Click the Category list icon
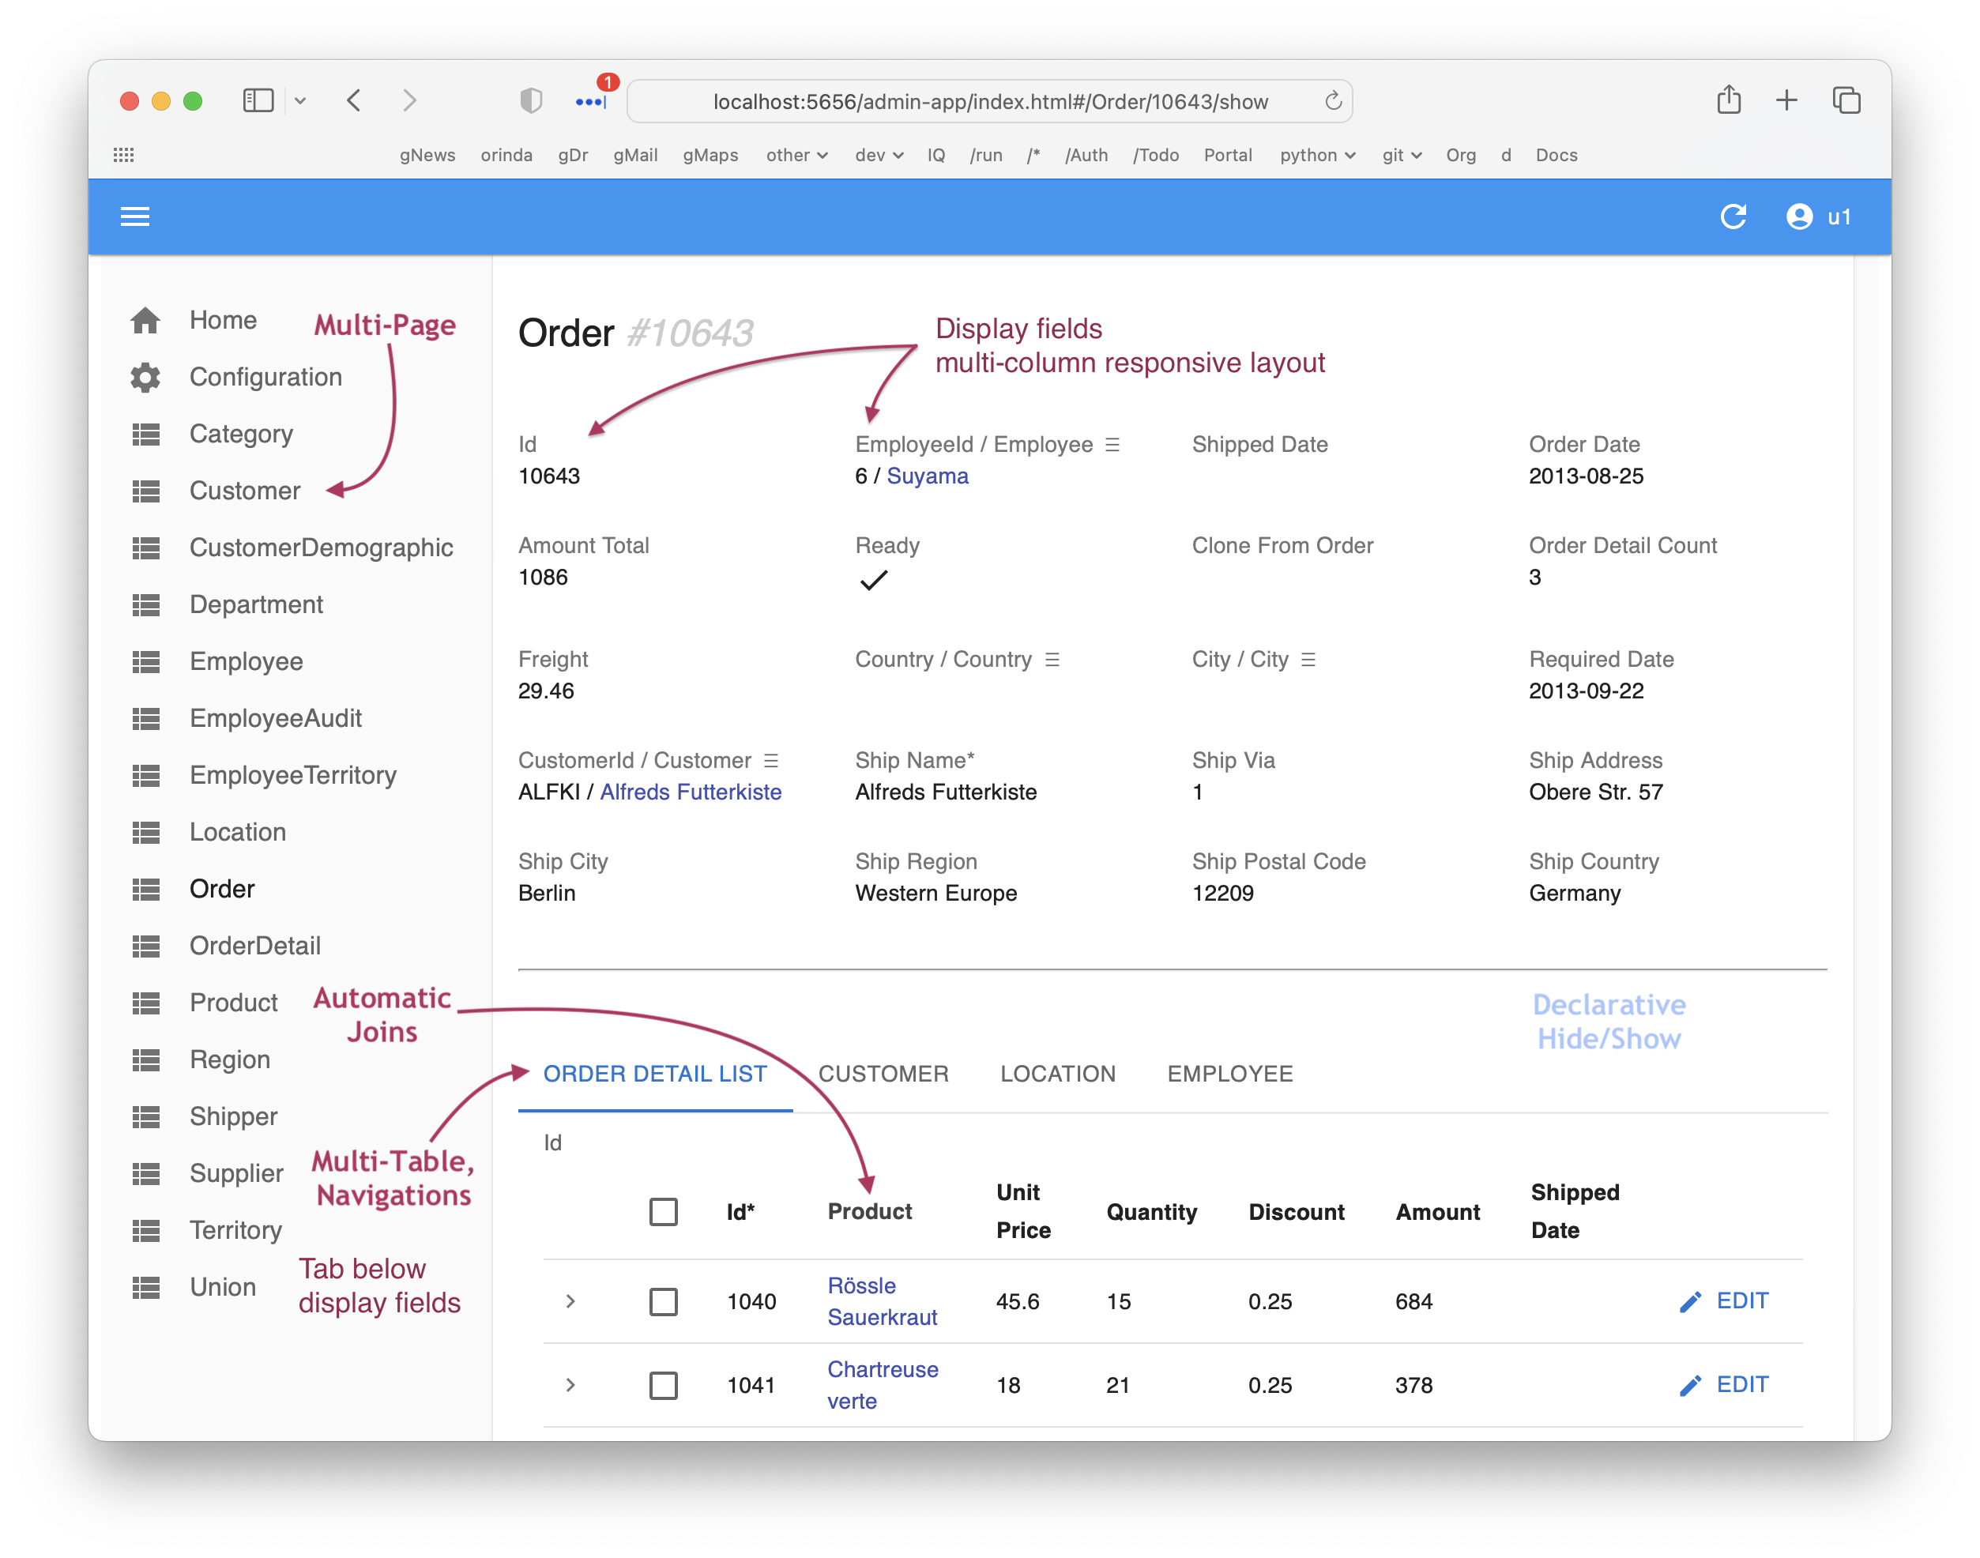1980x1558 pixels. point(145,435)
